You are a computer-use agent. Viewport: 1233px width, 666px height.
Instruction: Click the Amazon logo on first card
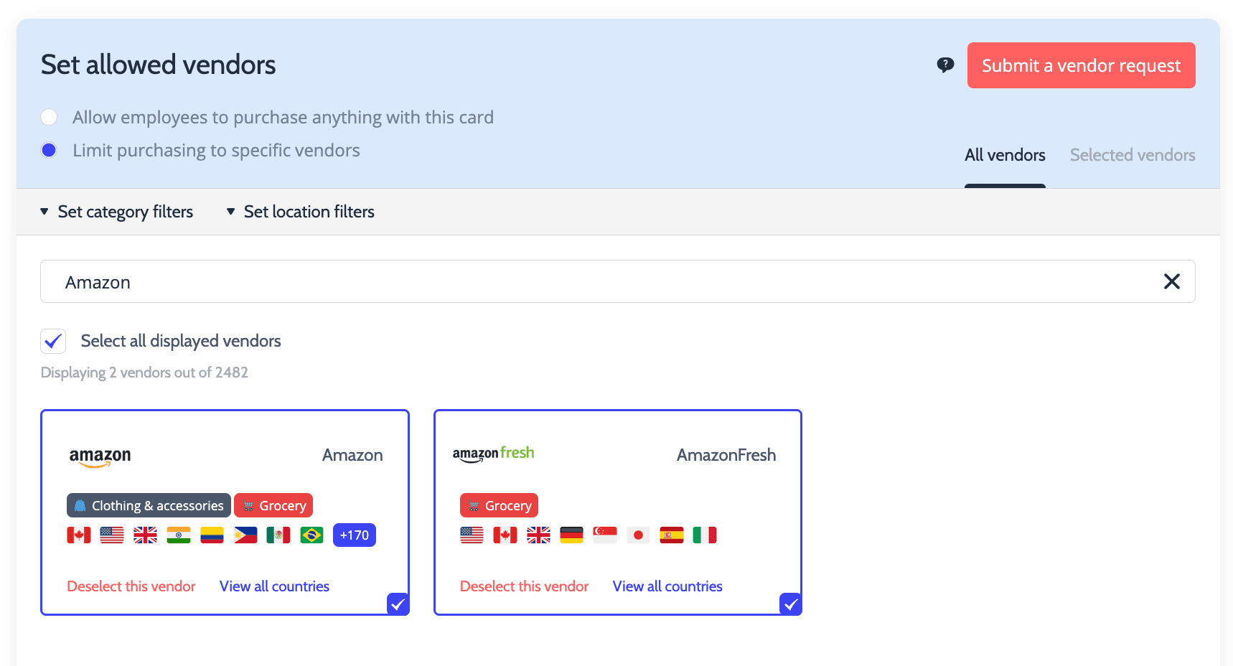[100, 457]
